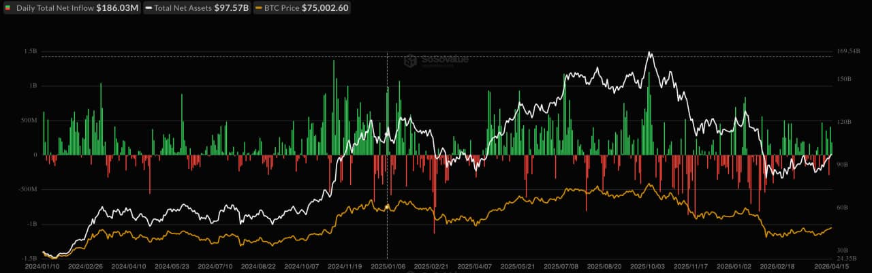This screenshot has height=273, width=872.
Task: Click the orange BTC Price legend marker
Action: [258, 8]
